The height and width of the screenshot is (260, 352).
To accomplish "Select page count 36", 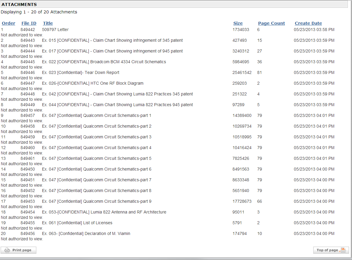I will pos(260,62).
